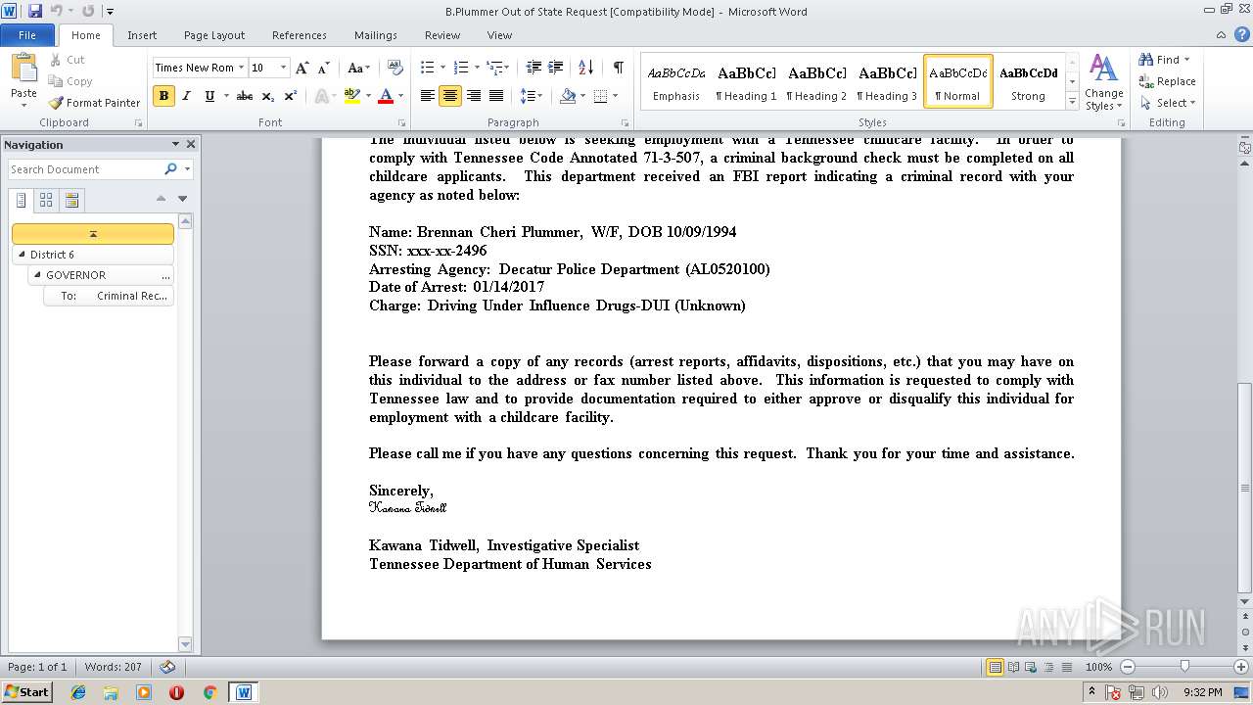Open the Change Case dropdown
Image resolution: width=1253 pixels, height=705 pixels.
pyautogui.click(x=358, y=68)
